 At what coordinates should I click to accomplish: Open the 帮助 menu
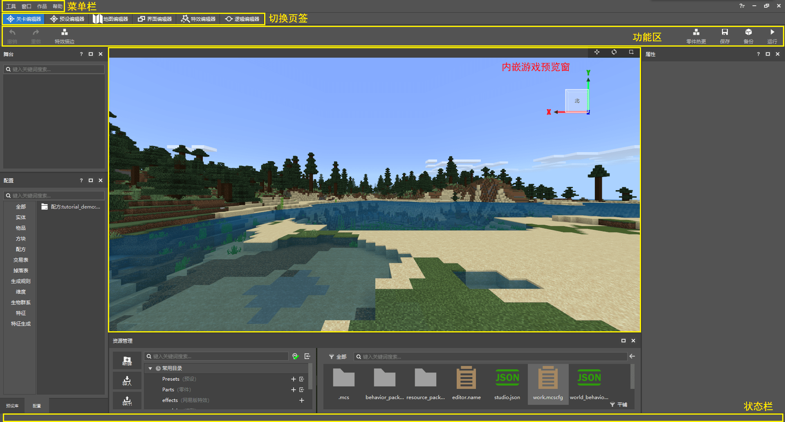58,6
